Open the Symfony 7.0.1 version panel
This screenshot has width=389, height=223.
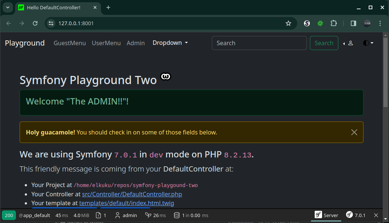click(x=356, y=215)
